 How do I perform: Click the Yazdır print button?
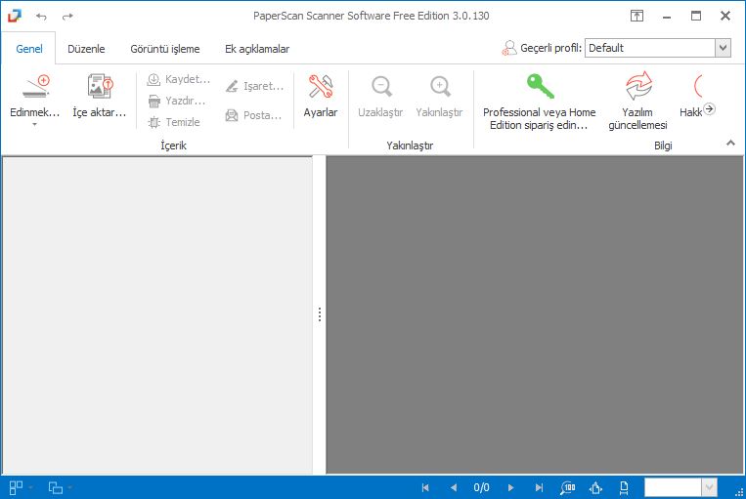click(x=177, y=101)
